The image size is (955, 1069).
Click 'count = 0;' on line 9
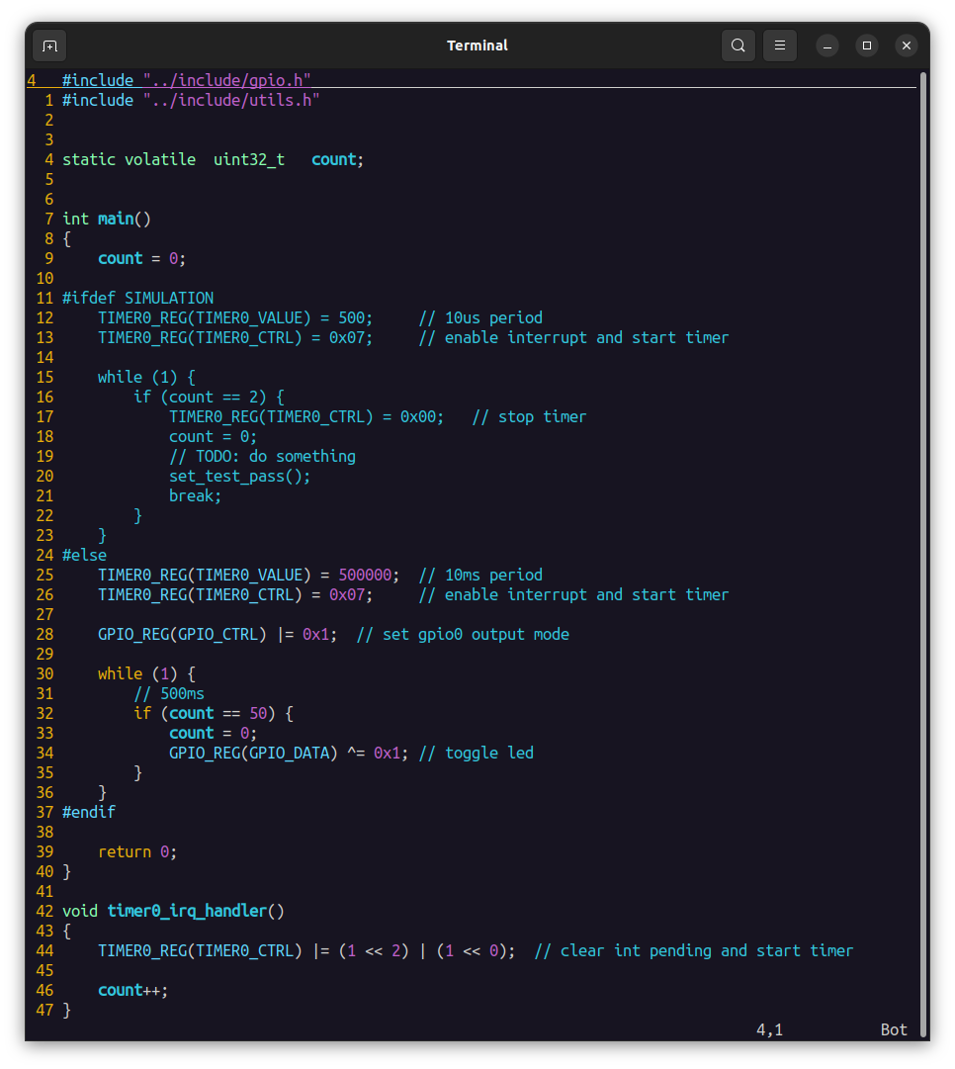pyautogui.click(x=141, y=258)
